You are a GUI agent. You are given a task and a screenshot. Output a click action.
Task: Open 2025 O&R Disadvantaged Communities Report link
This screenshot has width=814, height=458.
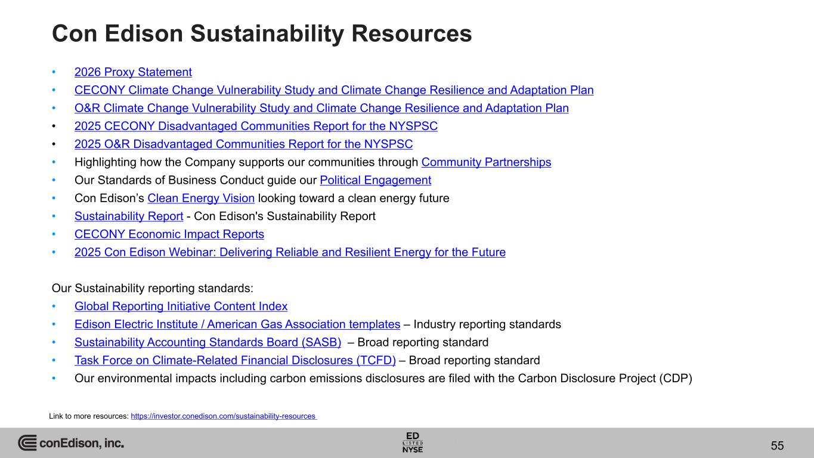243,144
